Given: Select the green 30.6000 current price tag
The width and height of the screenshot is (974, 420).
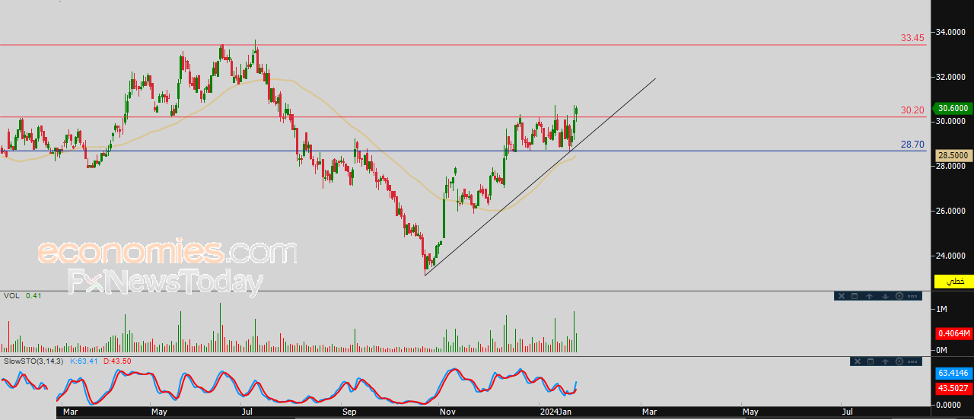Looking at the screenshot, I should click(953, 108).
